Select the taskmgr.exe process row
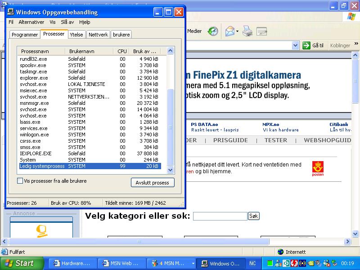The height and width of the screenshot is (270, 360). (90, 72)
